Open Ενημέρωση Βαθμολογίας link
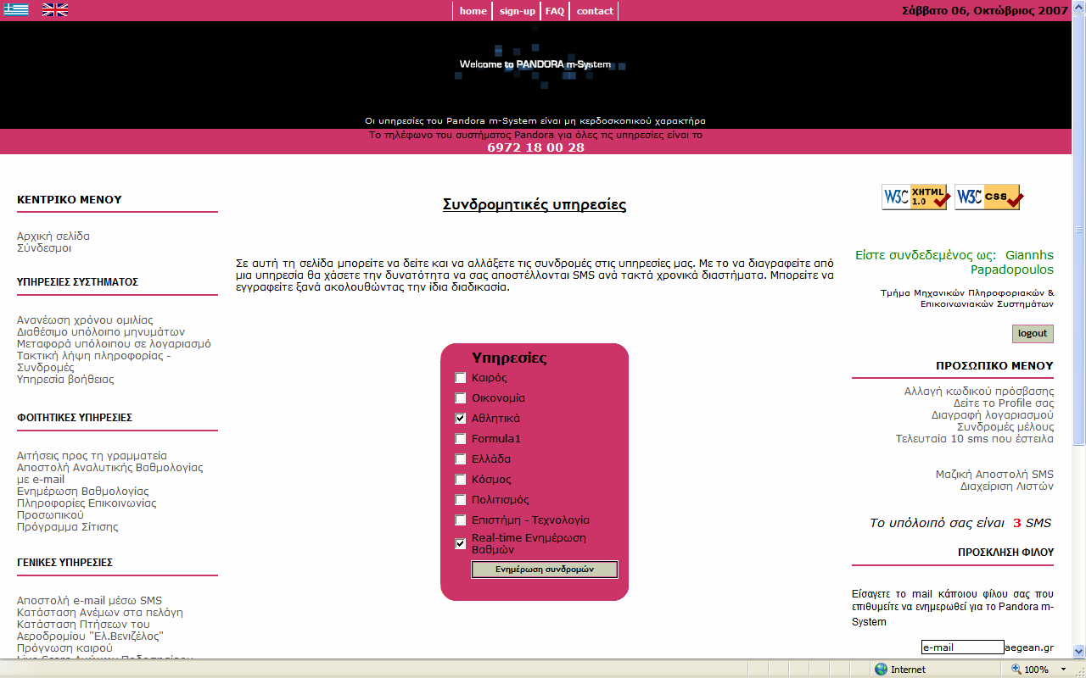This screenshot has height=678, width=1086. [83, 492]
